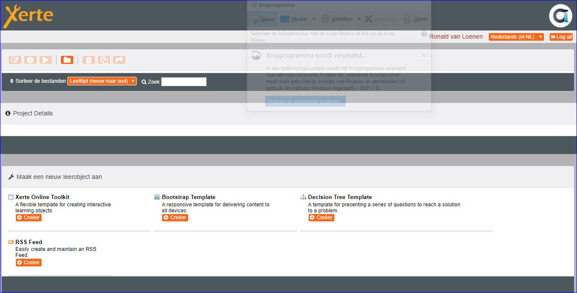Open the sort order dropdown Leeftijd
The image size is (577, 293).
[x=102, y=81]
